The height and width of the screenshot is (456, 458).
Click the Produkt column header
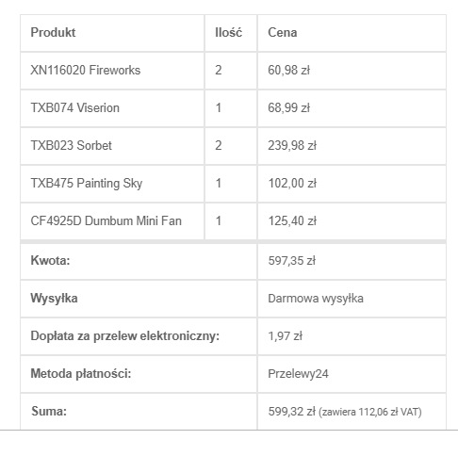(x=53, y=33)
